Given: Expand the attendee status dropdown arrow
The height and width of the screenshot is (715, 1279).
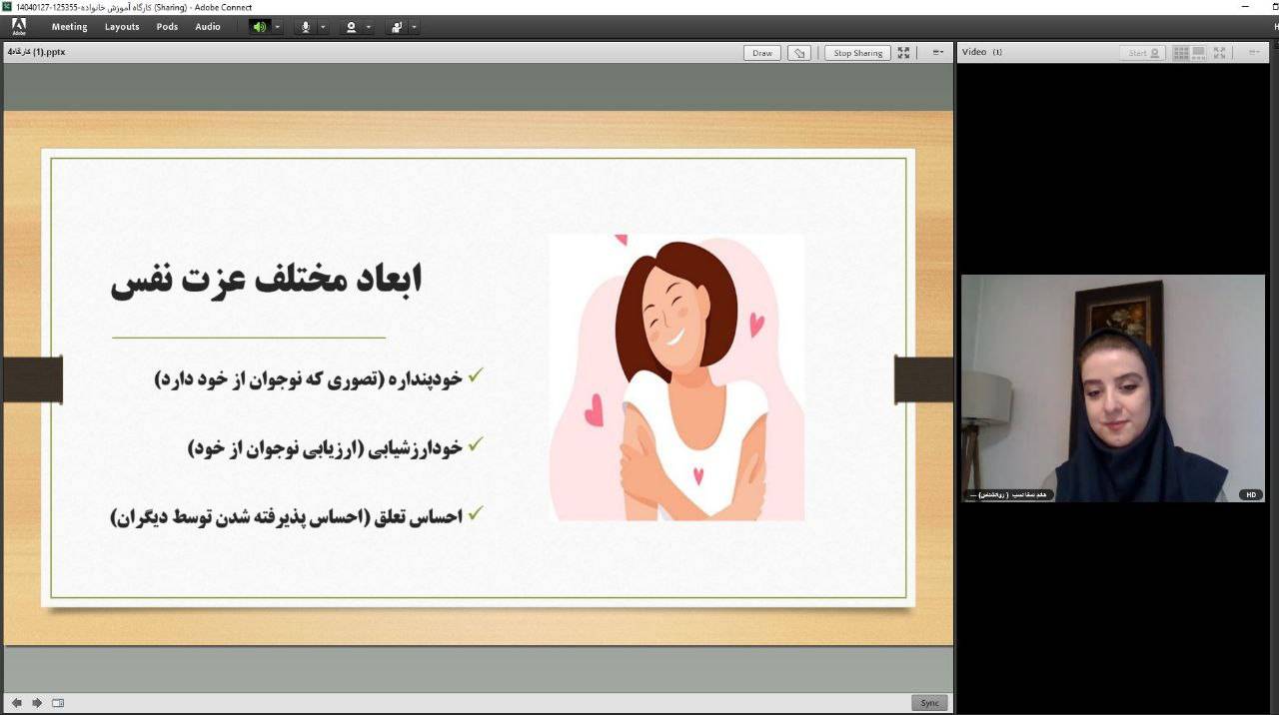Looking at the screenshot, I should (x=414, y=27).
